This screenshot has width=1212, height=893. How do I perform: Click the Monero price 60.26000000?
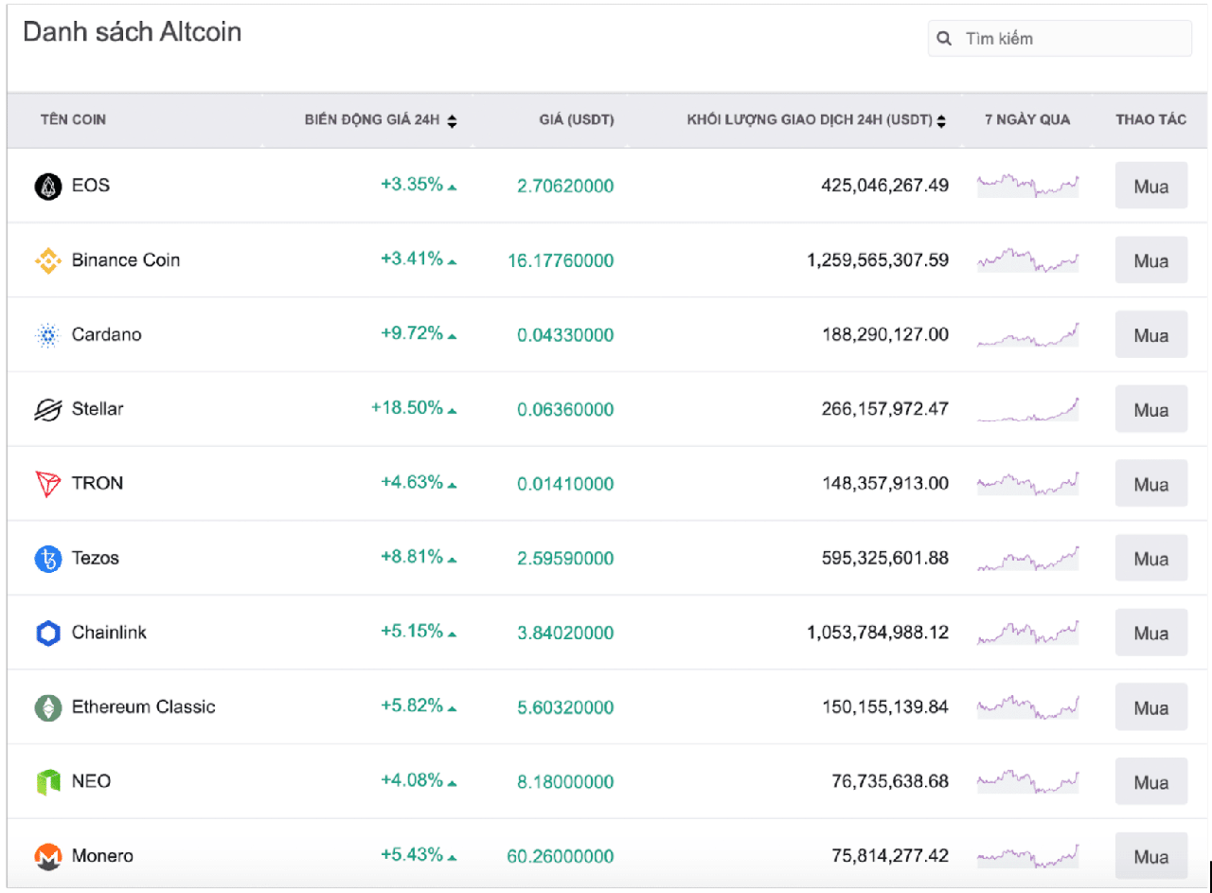click(x=561, y=857)
